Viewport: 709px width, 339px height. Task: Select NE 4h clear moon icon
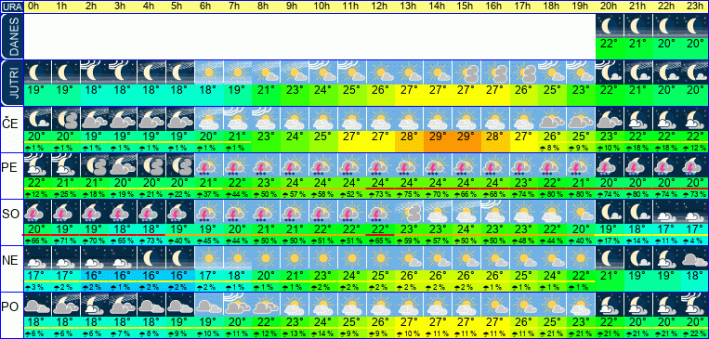click(x=151, y=258)
